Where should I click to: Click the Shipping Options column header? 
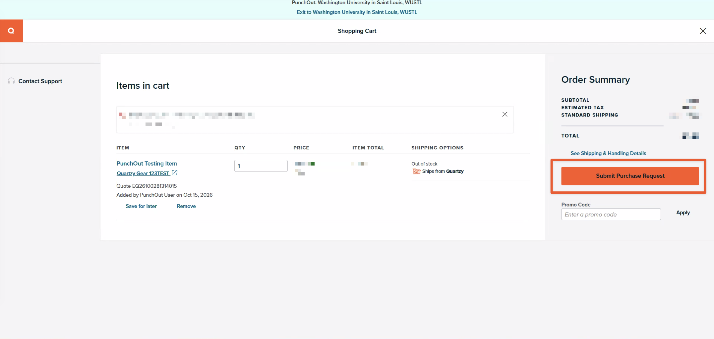click(x=437, y=148)
